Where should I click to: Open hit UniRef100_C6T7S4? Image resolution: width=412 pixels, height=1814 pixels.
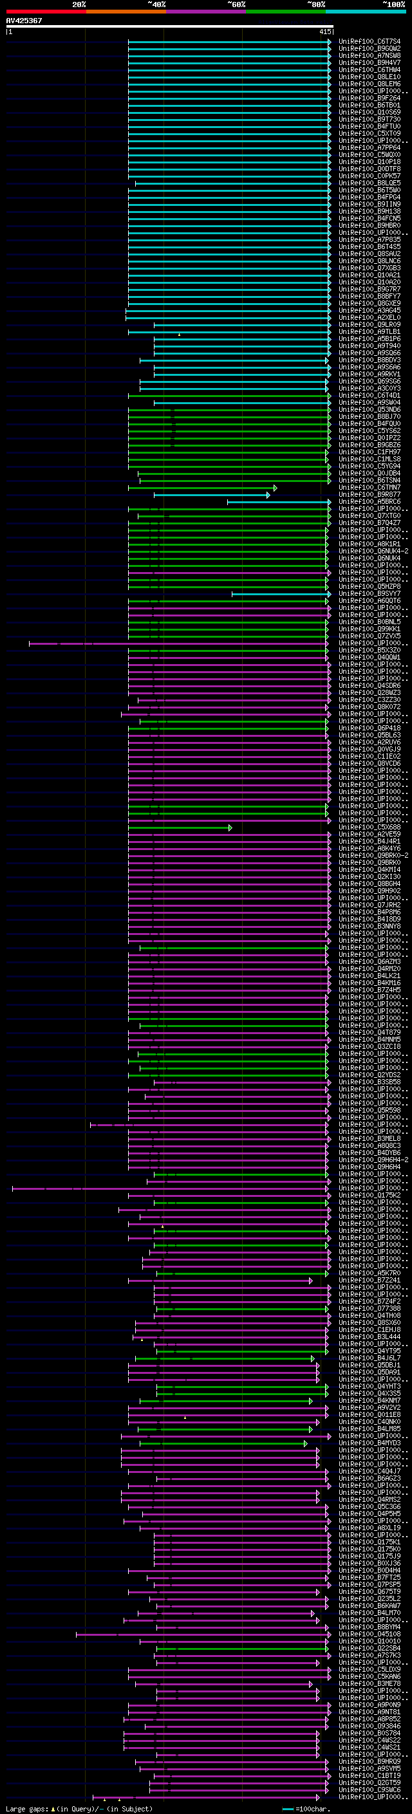point(370,42)
